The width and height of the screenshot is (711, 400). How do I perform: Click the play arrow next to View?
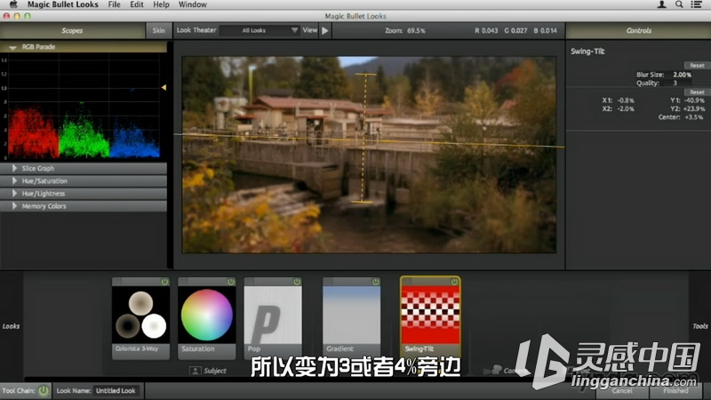[x=325, y=31]
